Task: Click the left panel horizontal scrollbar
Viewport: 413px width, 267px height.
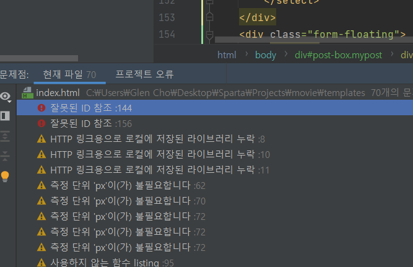Action: click(39, 58)
